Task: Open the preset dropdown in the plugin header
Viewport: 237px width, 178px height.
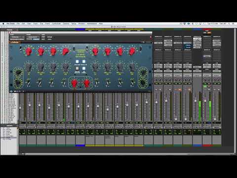Action: point(33,37)
